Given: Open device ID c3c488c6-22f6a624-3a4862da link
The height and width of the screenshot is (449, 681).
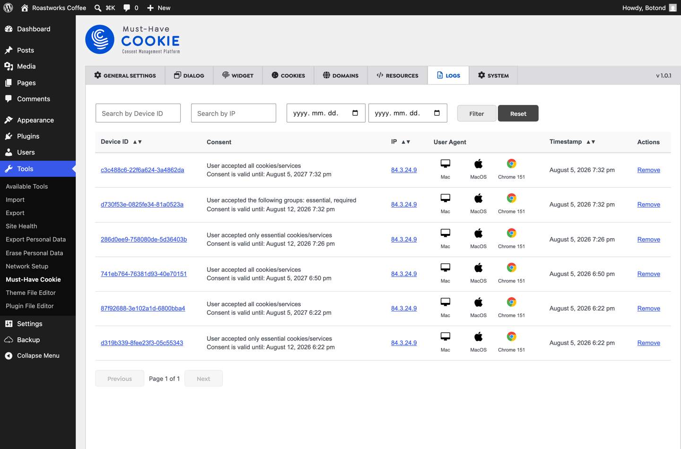Looking at the screenshot, I should (x=142, y=170).
